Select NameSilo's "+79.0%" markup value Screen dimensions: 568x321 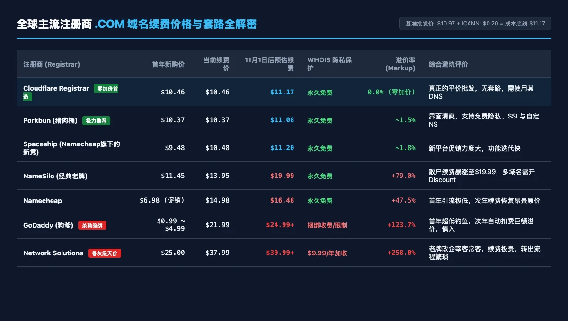(x=403, y=176)
